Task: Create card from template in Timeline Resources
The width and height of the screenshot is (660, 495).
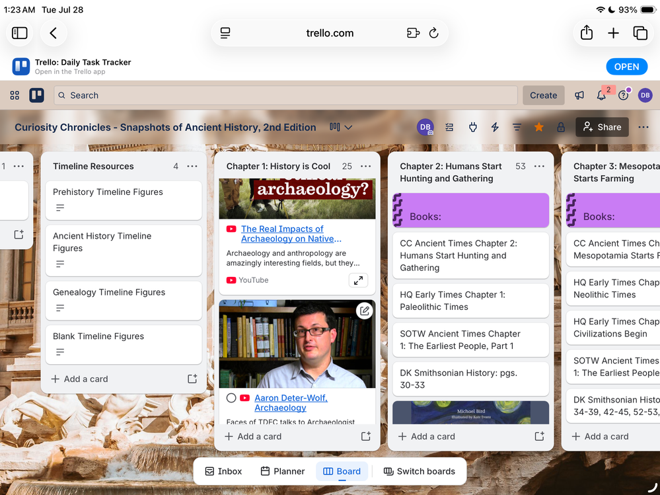Action: [x=192, y=379]
